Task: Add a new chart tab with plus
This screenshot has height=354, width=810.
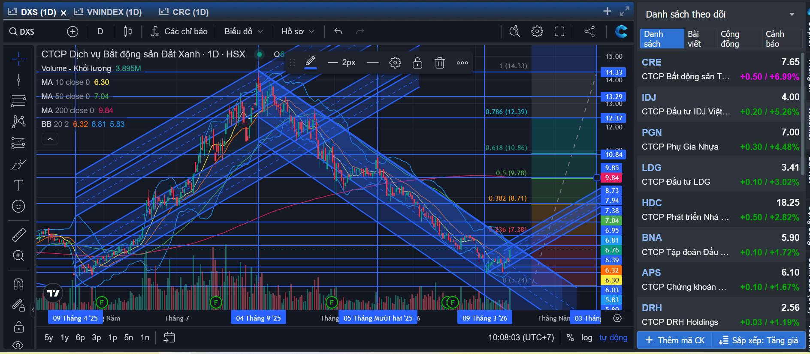Action: 607,11
